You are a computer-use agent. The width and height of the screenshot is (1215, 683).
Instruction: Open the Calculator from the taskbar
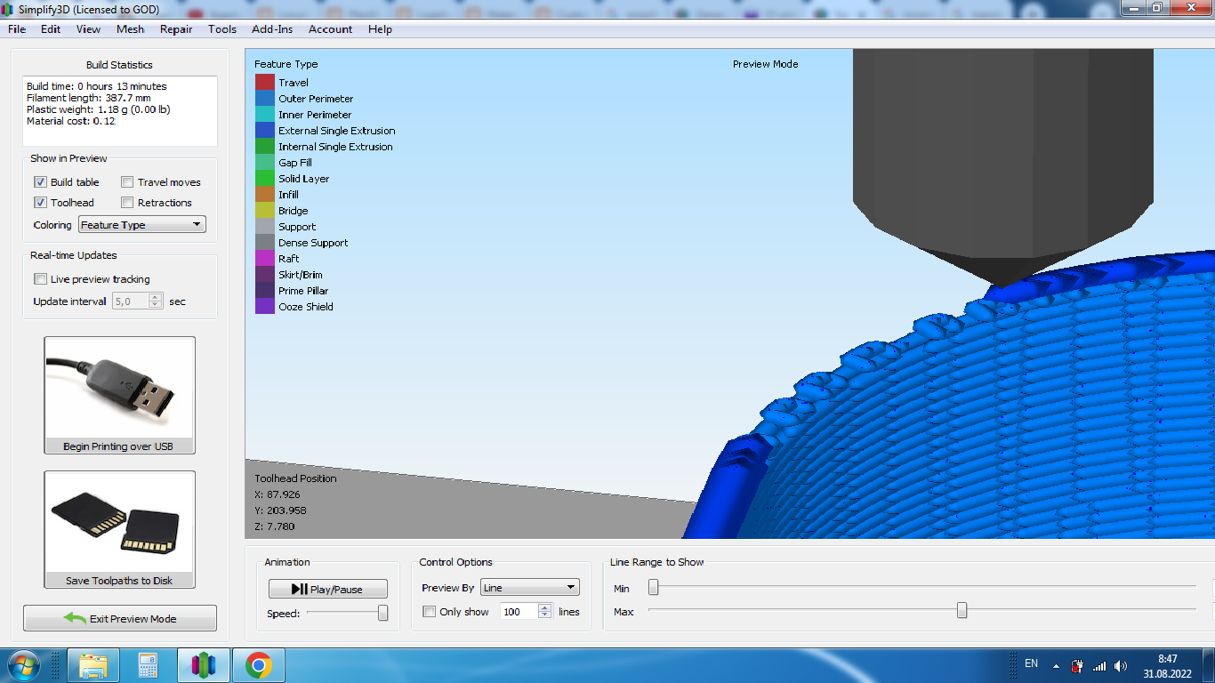tap(148, 665)
